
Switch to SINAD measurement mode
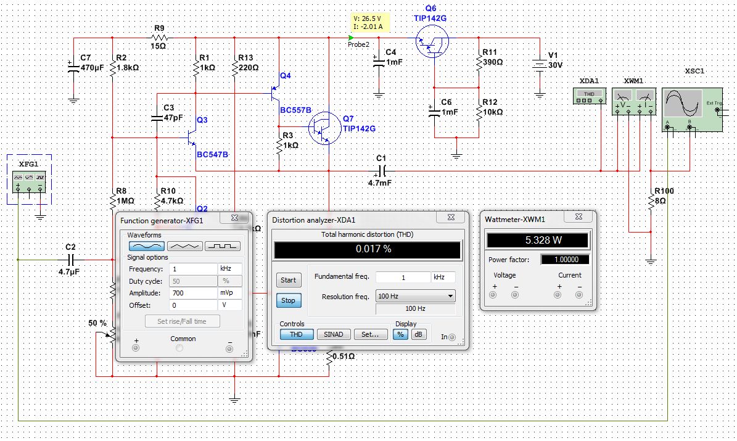(x=333, y=334)
